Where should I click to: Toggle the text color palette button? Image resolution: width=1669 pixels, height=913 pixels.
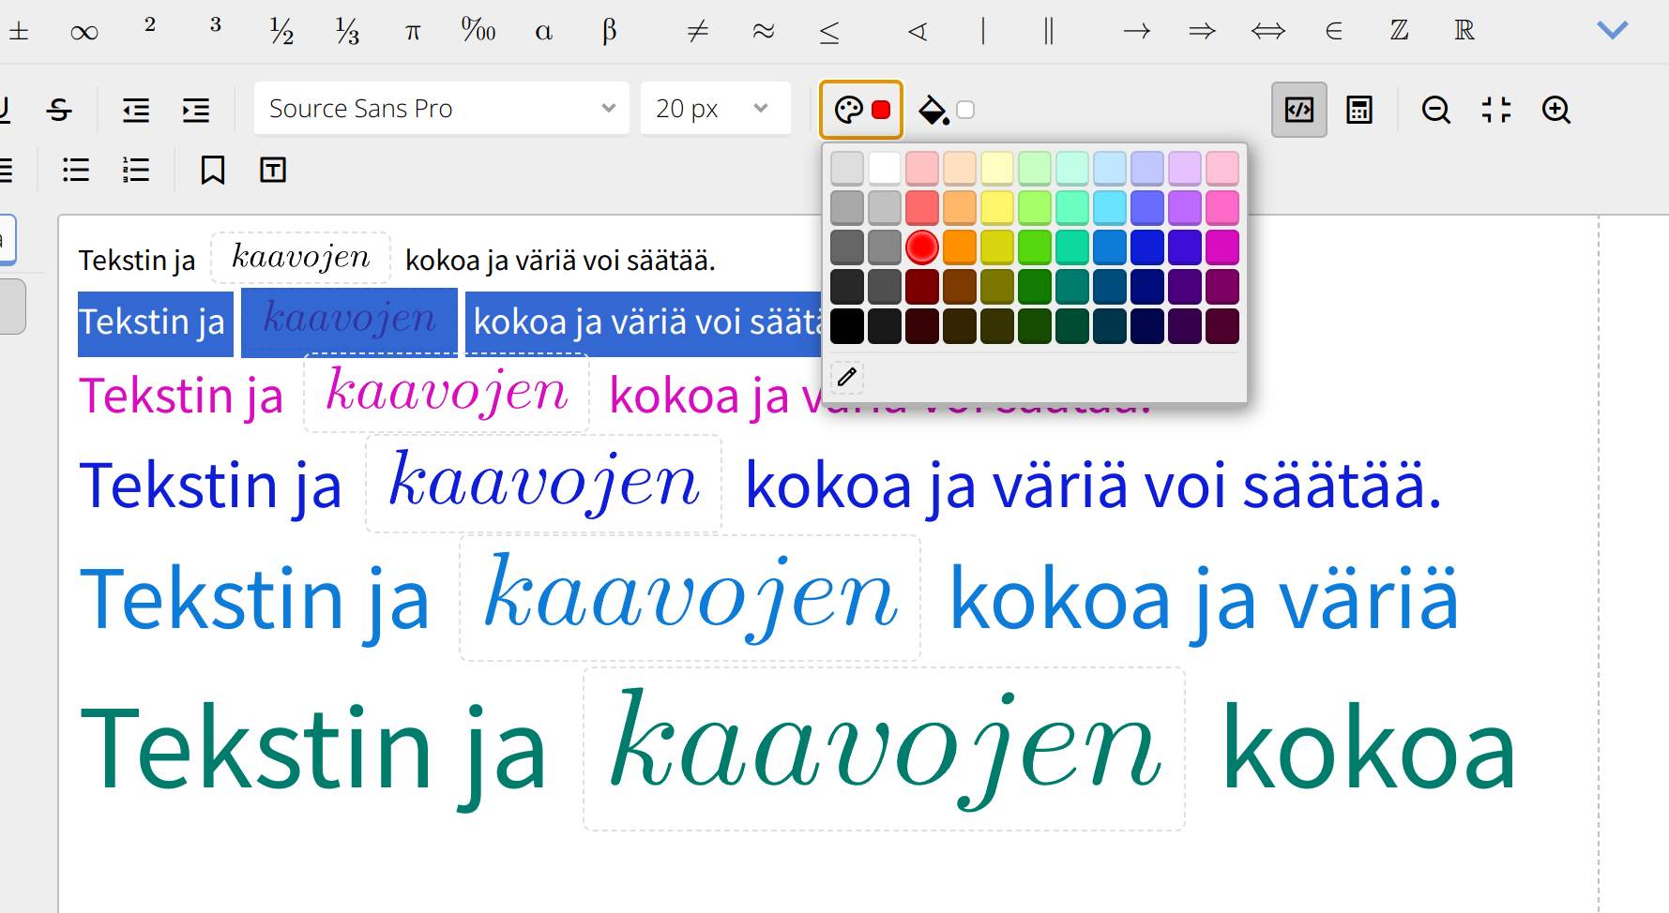(861, 110)
